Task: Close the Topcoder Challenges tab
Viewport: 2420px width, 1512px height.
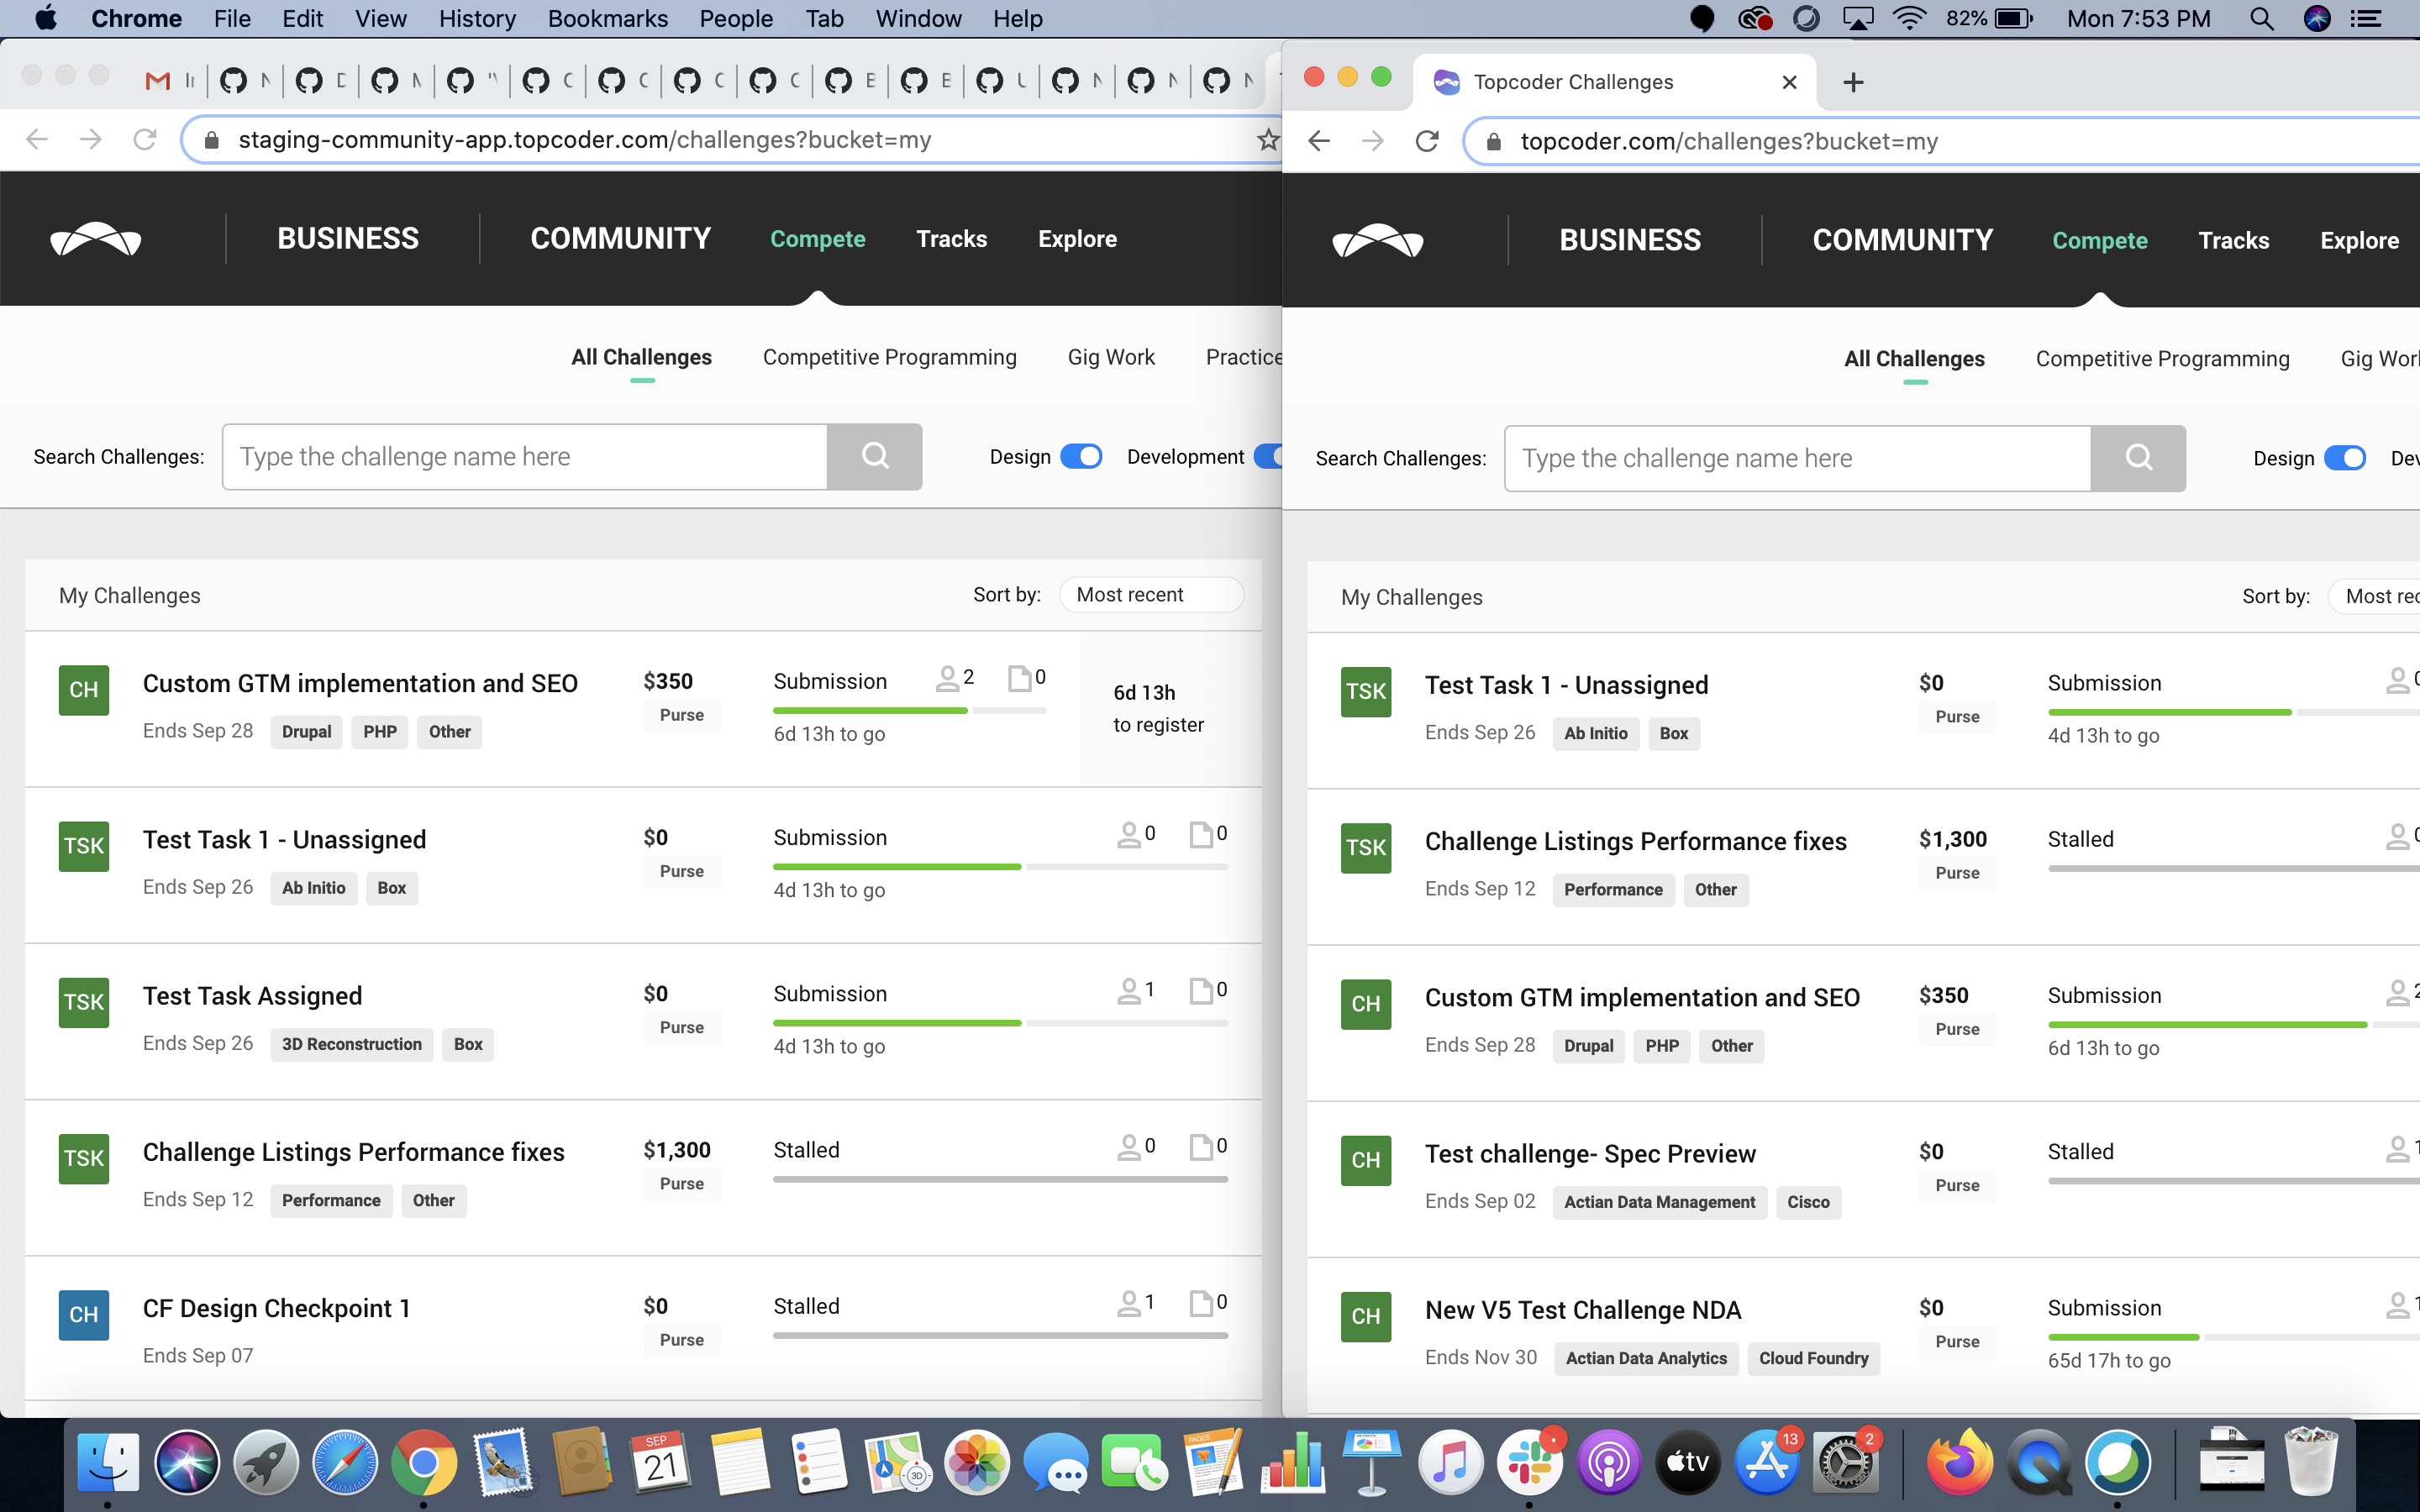Action: [x=1789, y=82]
